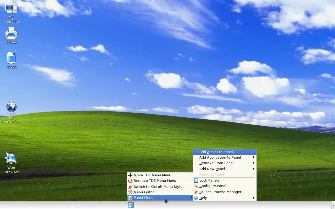The width and height of the screenshot is (335, 209).
Task: Select the Printers desktop icon
Action: [x=12, y=35]
